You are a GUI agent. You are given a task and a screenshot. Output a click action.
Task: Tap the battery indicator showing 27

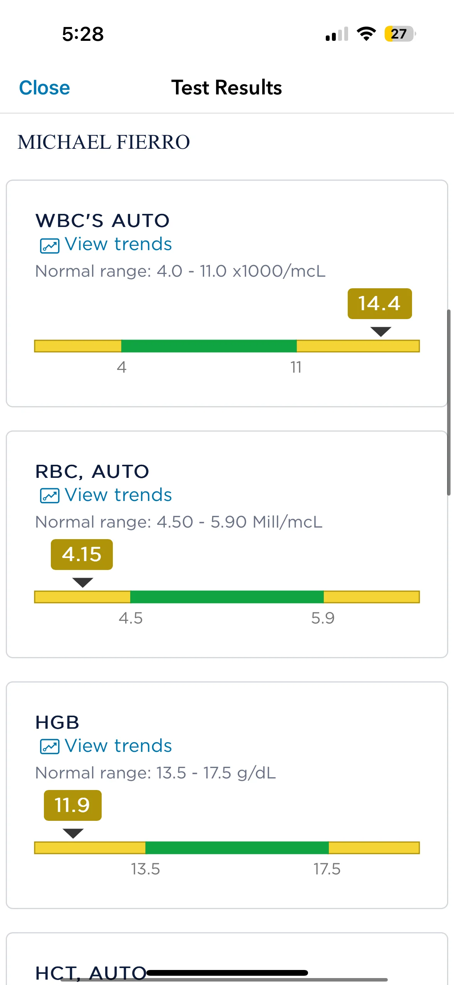pos(400,34)
